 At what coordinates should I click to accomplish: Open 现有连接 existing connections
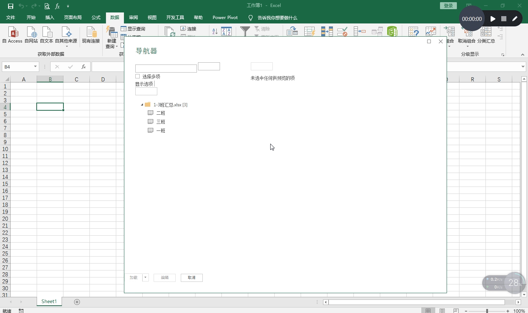(x=91, y=35)
